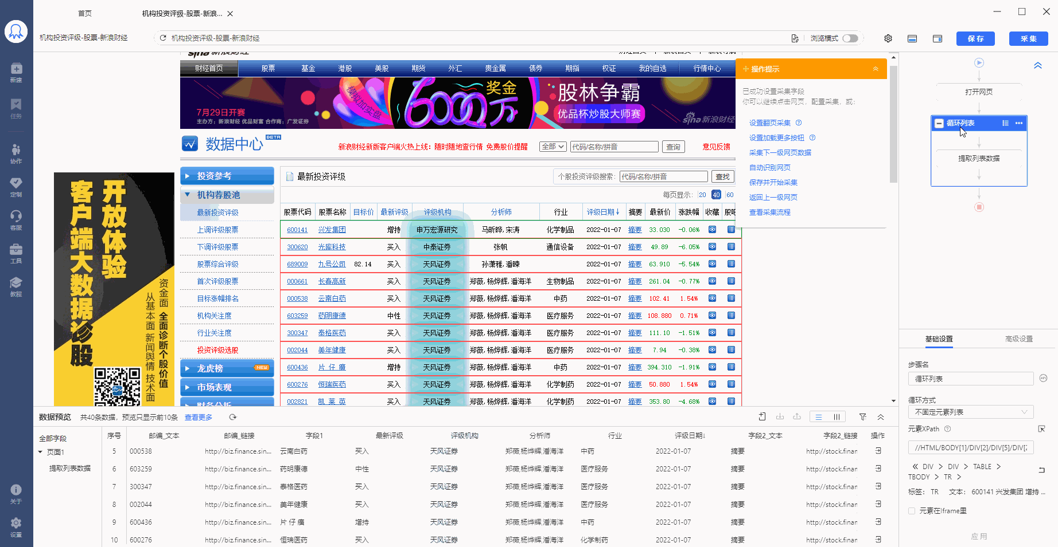
Task: Click the eye icon in 长春高新 row
Action: pyautogui.click(x=712, y=281)
